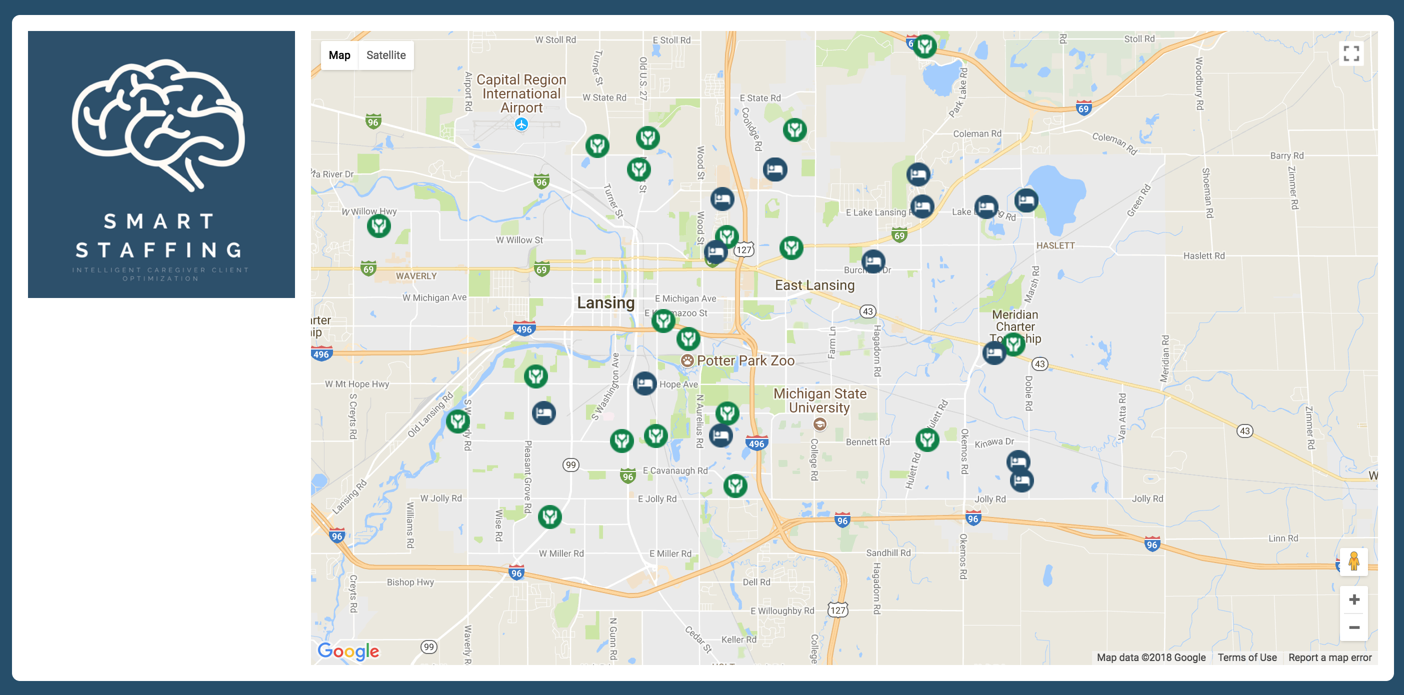Select bed marker on Burcham Dr
Screen dimensions: 1404x695
click(873, 261)
